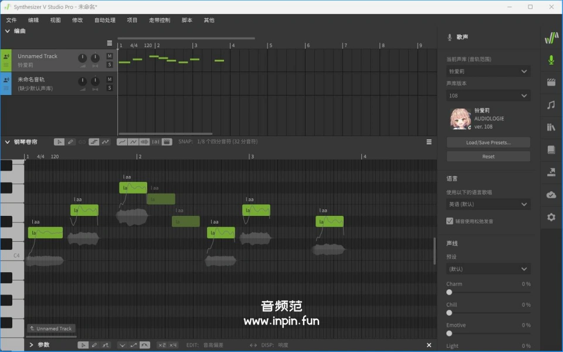Toggle the wavy pitch deviation view icon
563x352 pixels.
(133, 142)
